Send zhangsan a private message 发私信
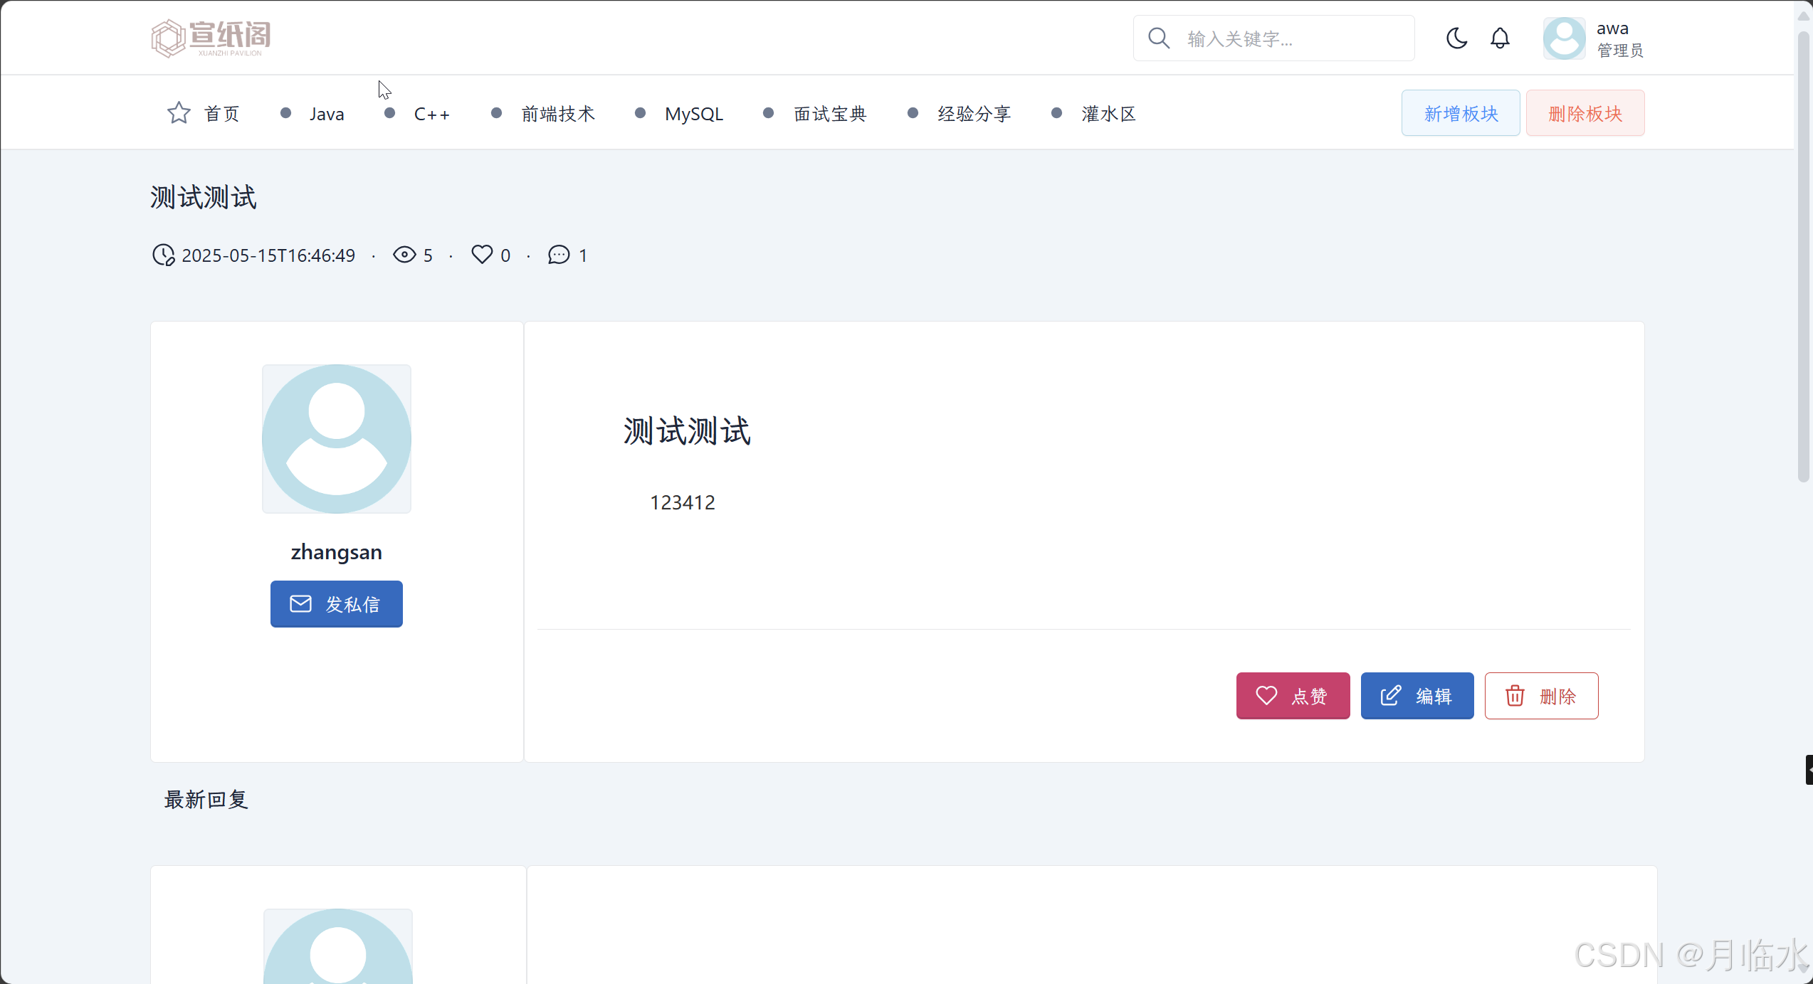Viewport: 1813px width, 984px height. coord(336,603)
